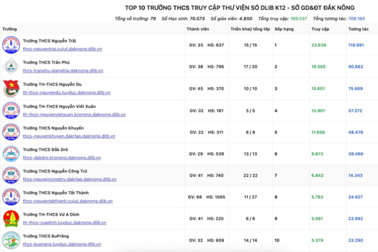Select the name Trường TH-THCS Nguyễn Du
Screen dimensions: 378x252
pyautogui.click(x=52, y=84)
